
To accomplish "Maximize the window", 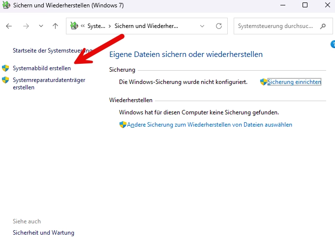I will click(305, 5).
